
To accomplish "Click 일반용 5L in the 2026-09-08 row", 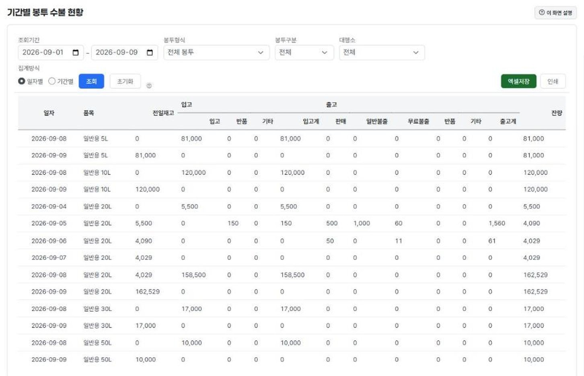I will [96, 139].
